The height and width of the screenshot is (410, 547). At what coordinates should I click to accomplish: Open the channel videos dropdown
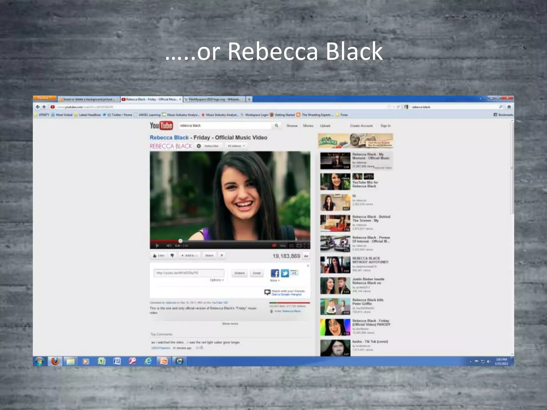point(236,146)
